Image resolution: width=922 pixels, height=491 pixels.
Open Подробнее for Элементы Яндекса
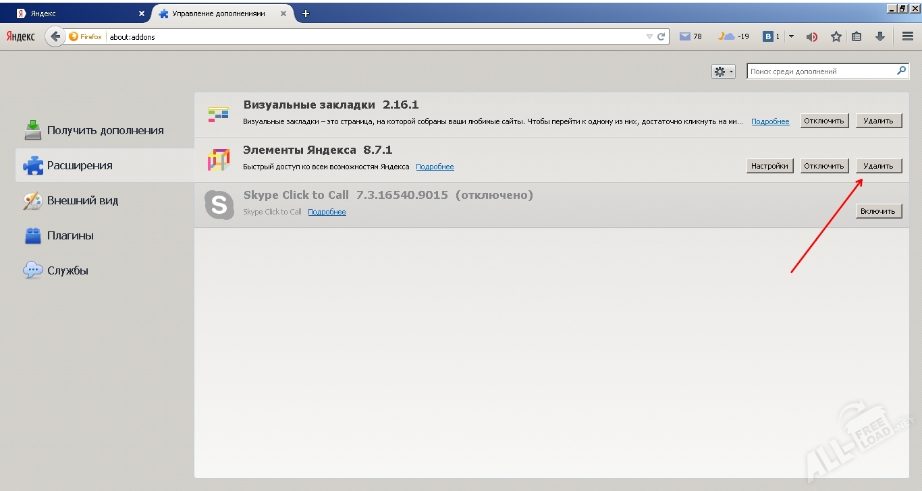point(435,167)
